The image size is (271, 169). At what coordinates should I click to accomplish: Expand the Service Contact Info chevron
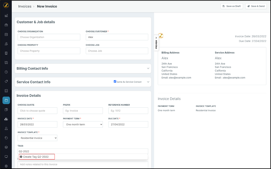coord(148,82)
